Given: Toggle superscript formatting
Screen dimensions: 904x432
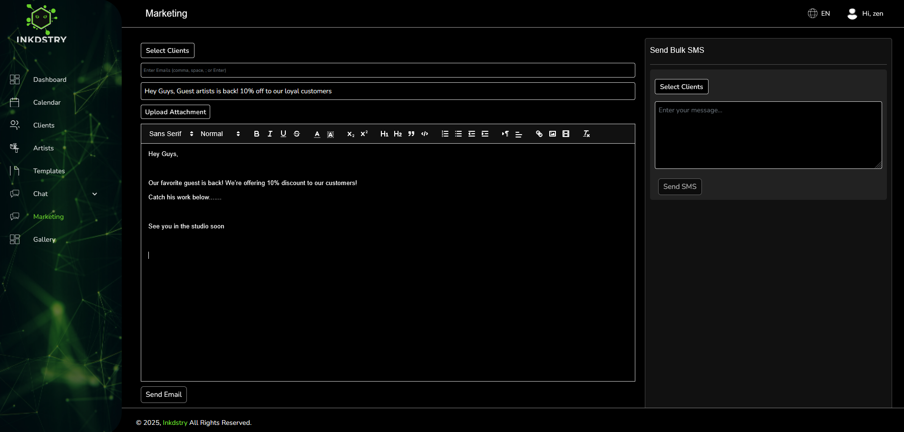Looking at the screenshot, I should pos(363,134).
